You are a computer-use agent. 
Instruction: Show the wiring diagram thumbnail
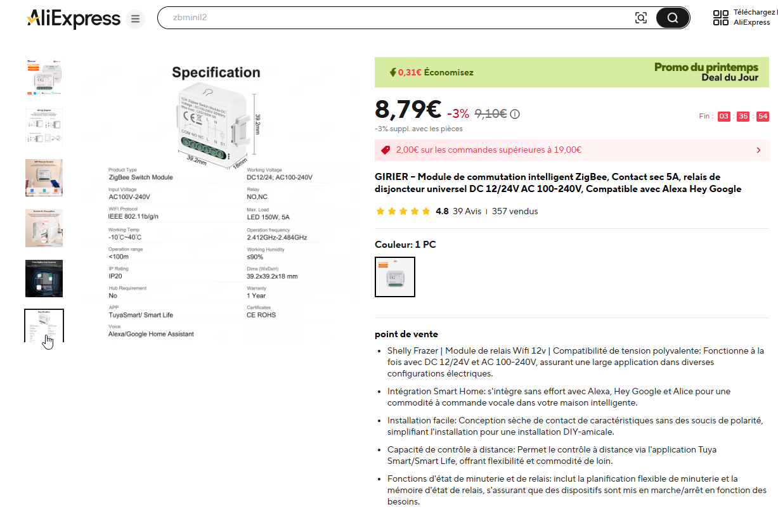[x=44, y=127]
